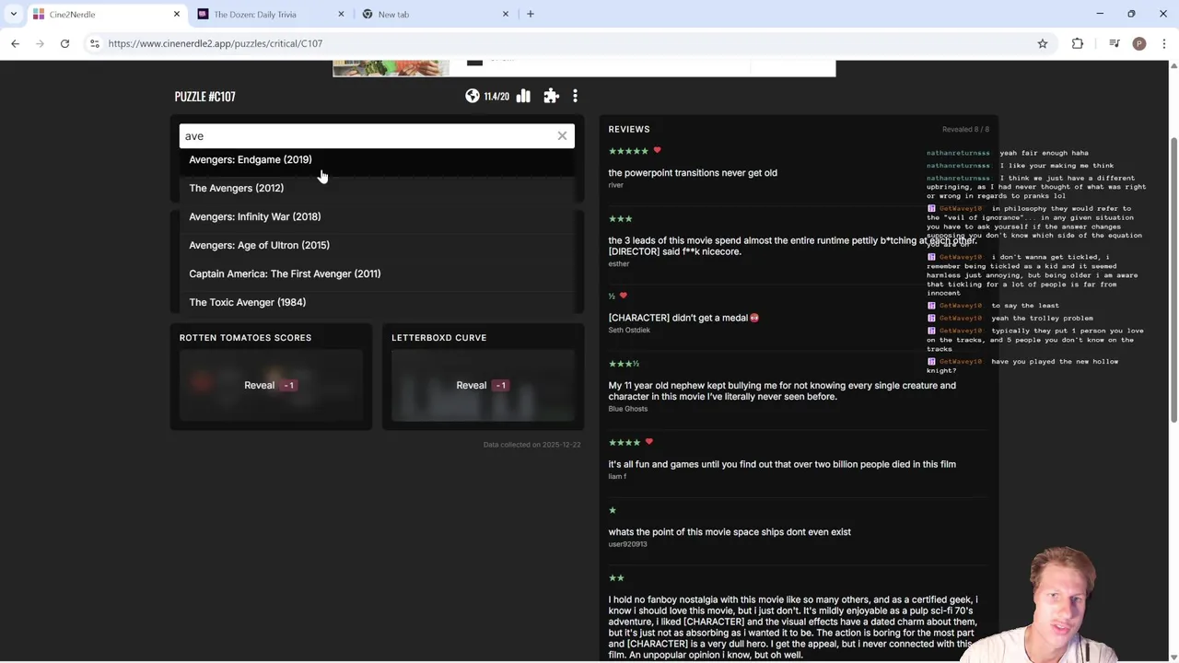Image resolution: width=1179 pixels, height=663 pixels.
Task: Click the site info icon in the address bar
Action: 94,43
